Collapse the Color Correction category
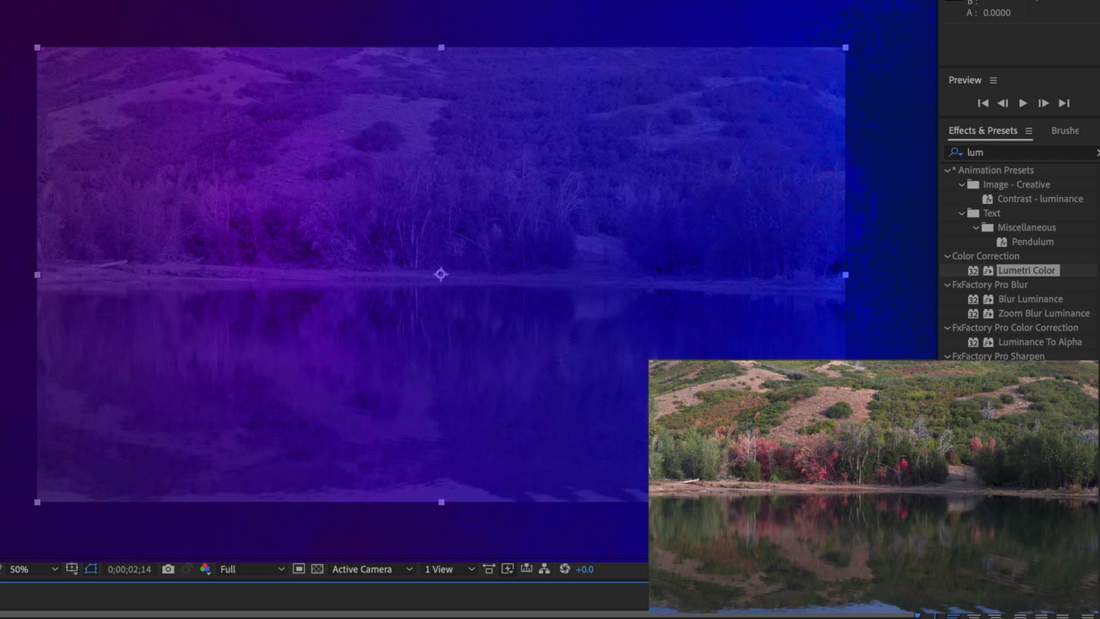The image size is (1100, 619). click(x=947, y=256)
